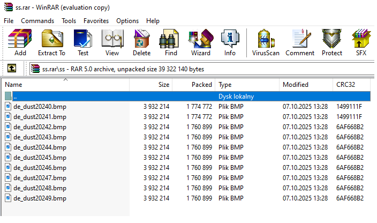Screen dimensions: 377x223
Task: Sort by Name column header
Action: click(x=66, y=85)
